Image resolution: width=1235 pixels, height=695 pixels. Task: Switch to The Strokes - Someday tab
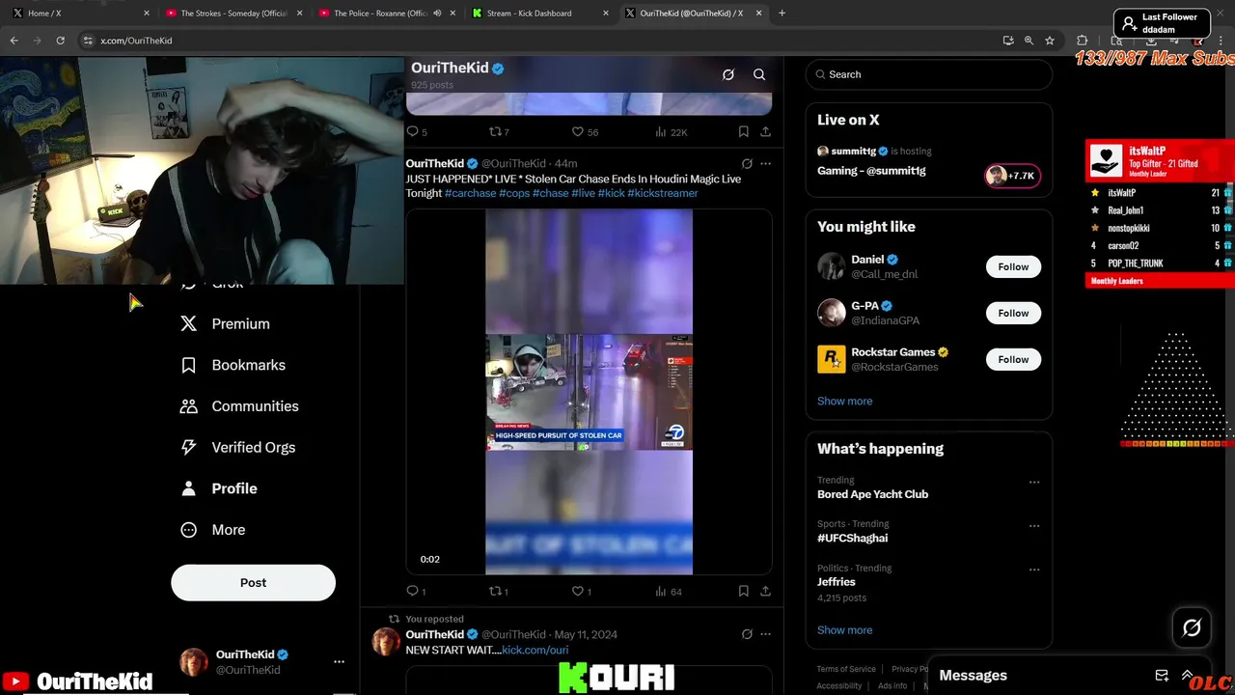234,14
